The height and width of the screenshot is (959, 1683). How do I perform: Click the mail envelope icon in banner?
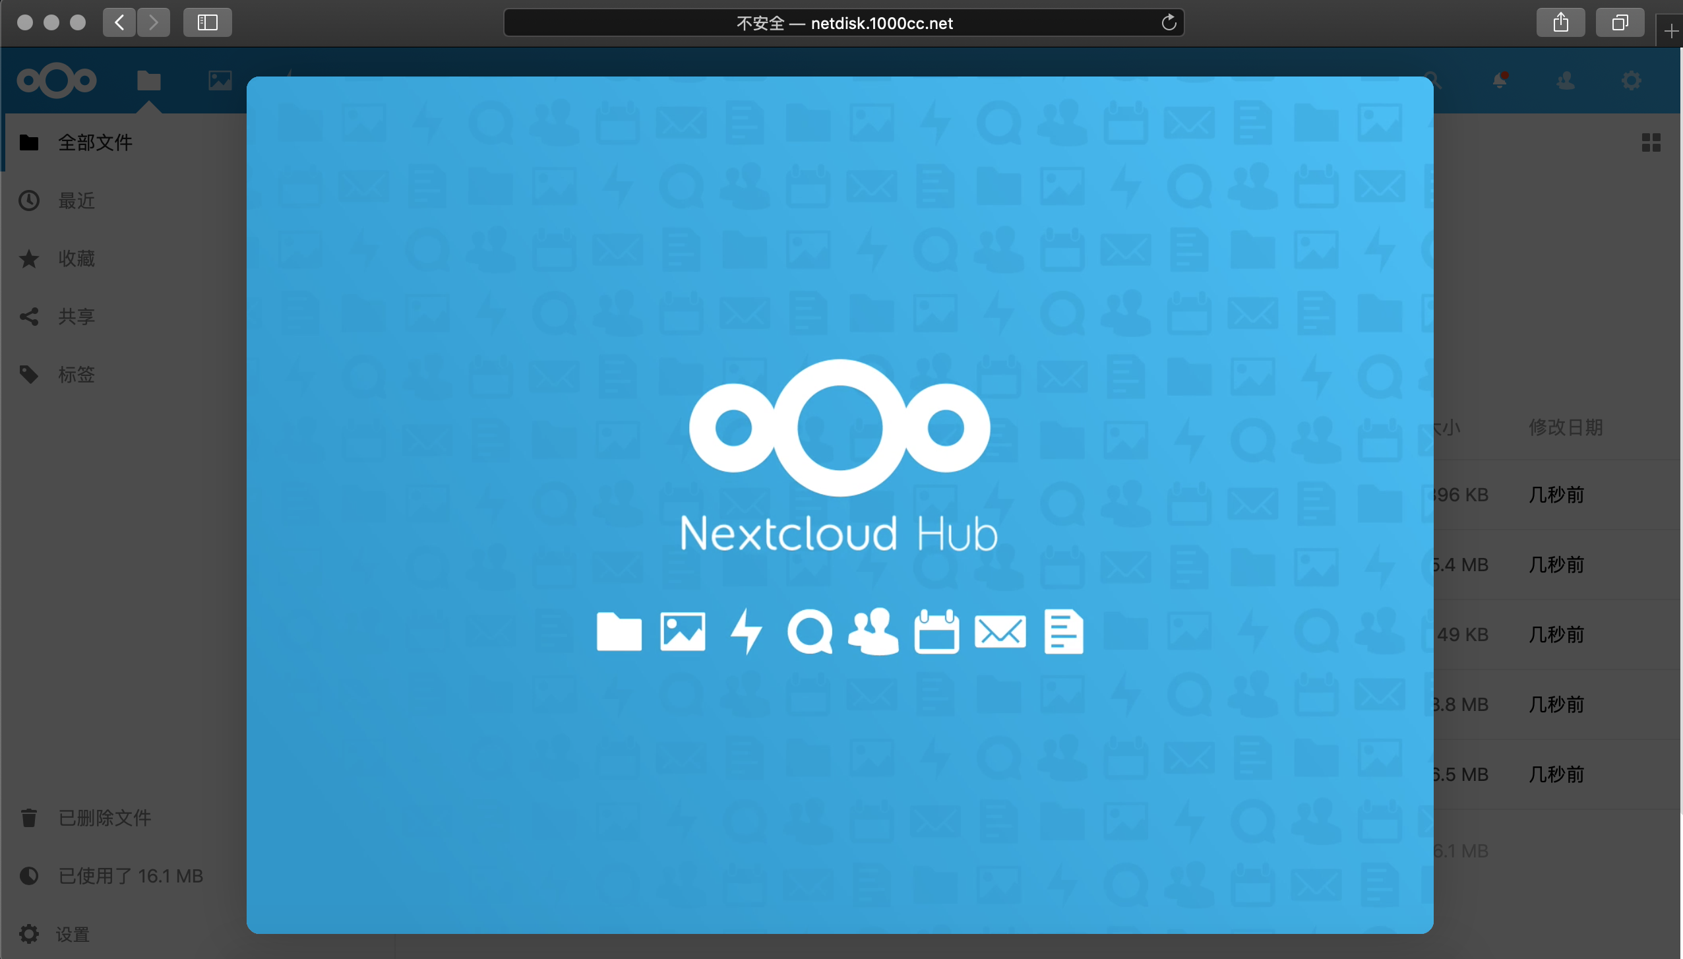coord(1000,632)
